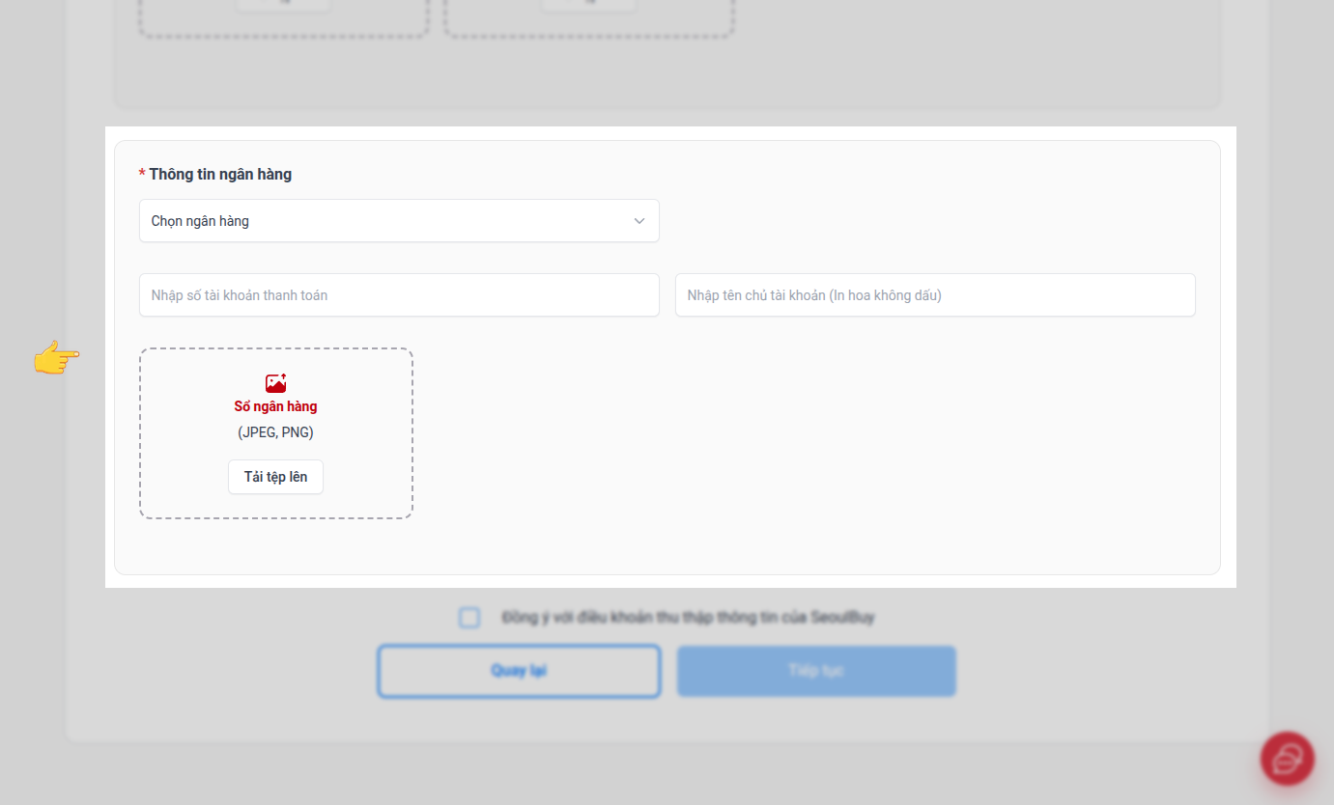The width and height of the screenshot is (1334, 805).
Task: Click the red asterisk beside Thông tin ngân hàng
Action: point(142,174)
